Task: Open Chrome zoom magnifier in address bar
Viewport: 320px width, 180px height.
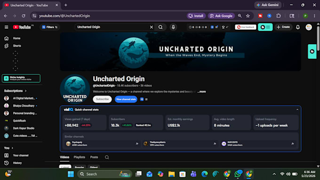Action: point(240,16)
